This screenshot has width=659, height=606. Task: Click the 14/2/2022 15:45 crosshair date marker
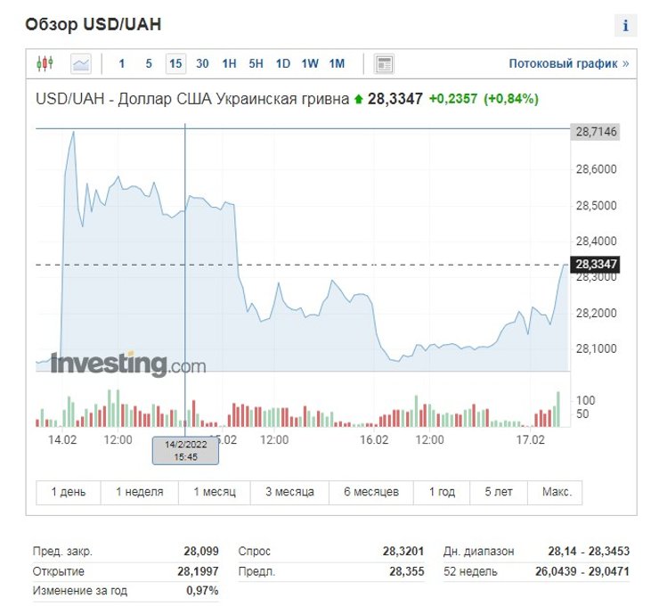coord(185,450)
